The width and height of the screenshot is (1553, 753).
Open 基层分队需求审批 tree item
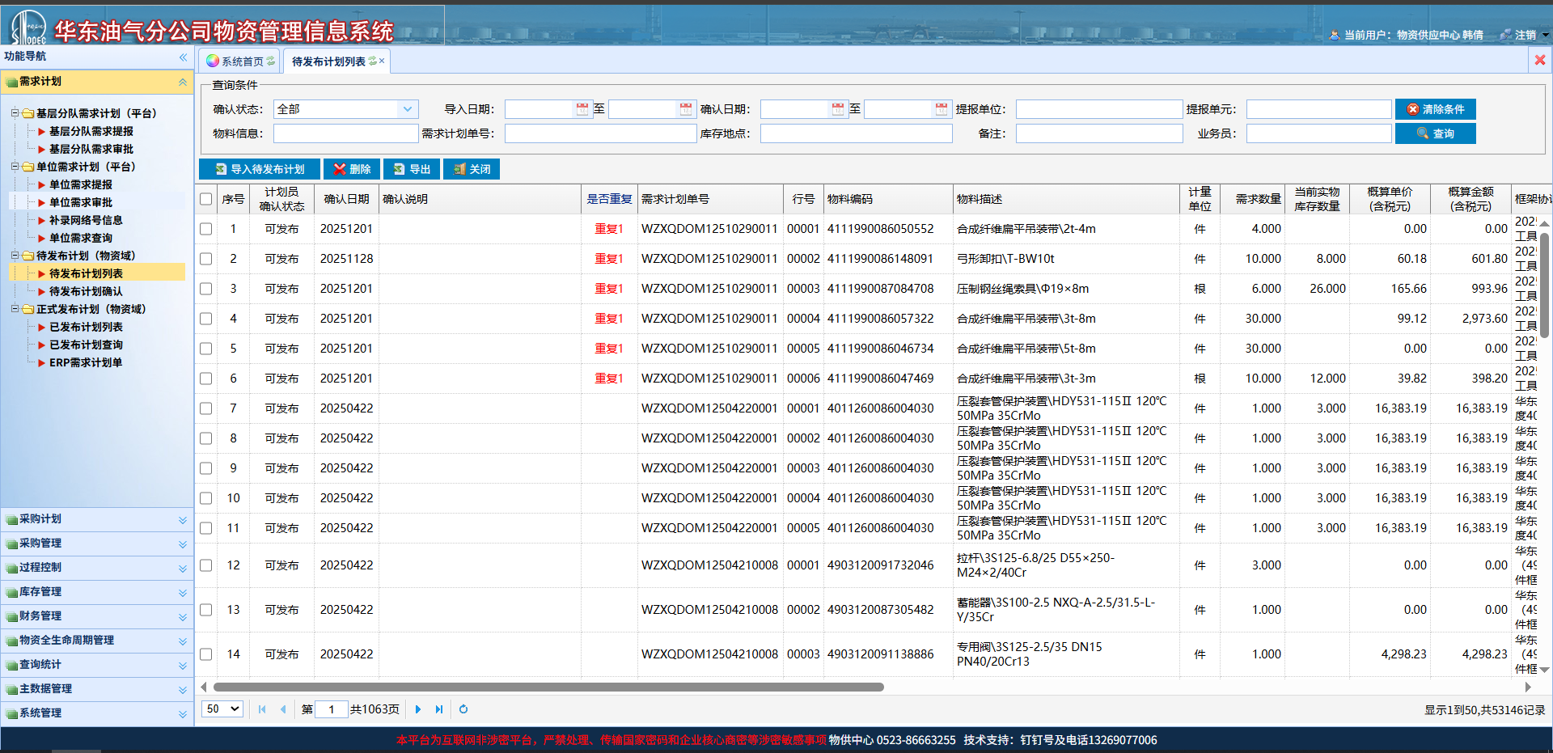(91, 149)
